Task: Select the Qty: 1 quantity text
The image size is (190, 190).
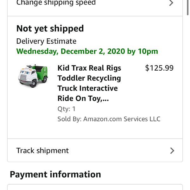Action: (66, 109)
